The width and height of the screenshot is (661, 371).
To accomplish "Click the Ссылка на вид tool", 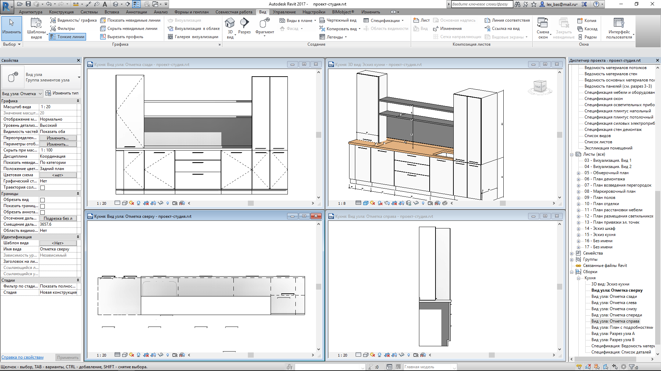I will coord(502,29).
